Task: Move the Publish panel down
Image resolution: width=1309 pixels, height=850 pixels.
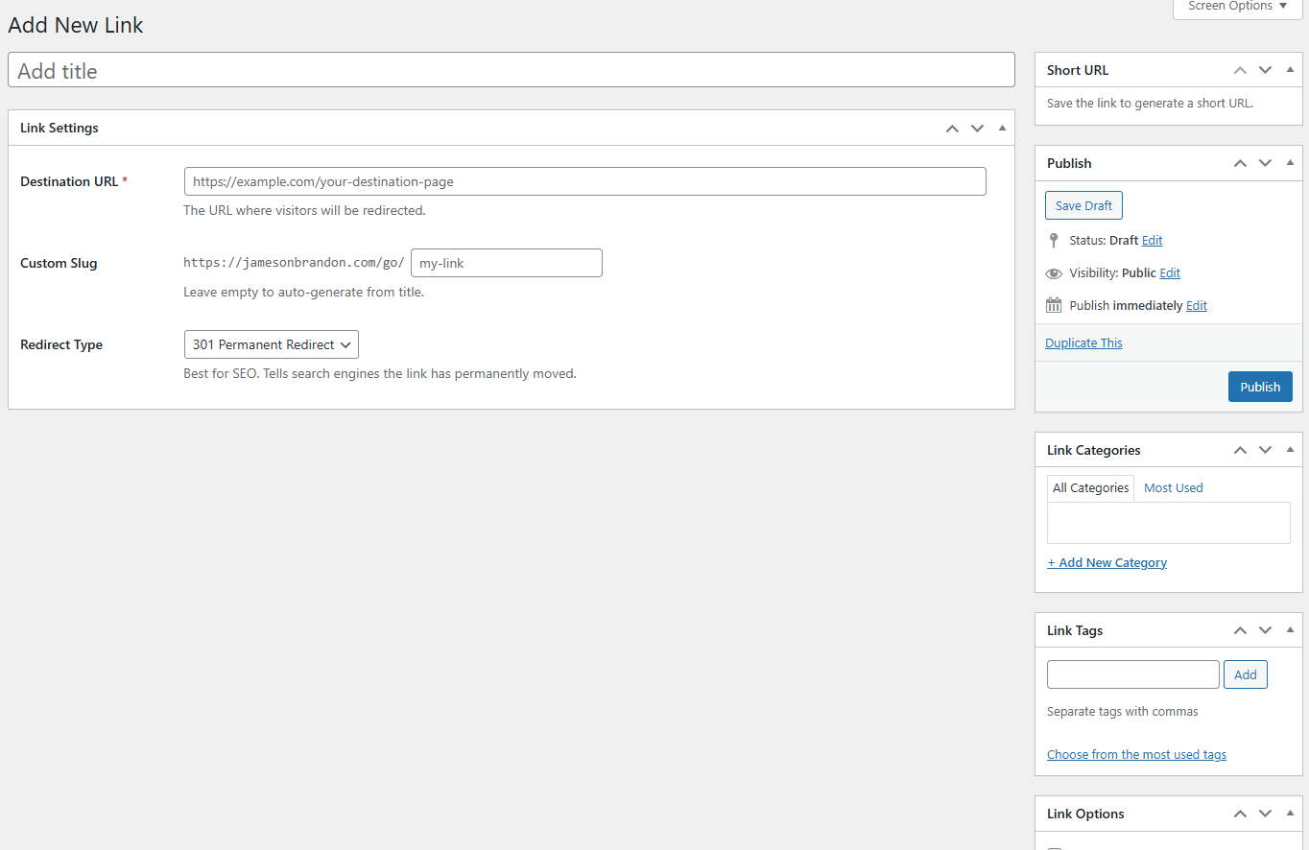Action: [1264, 162]
